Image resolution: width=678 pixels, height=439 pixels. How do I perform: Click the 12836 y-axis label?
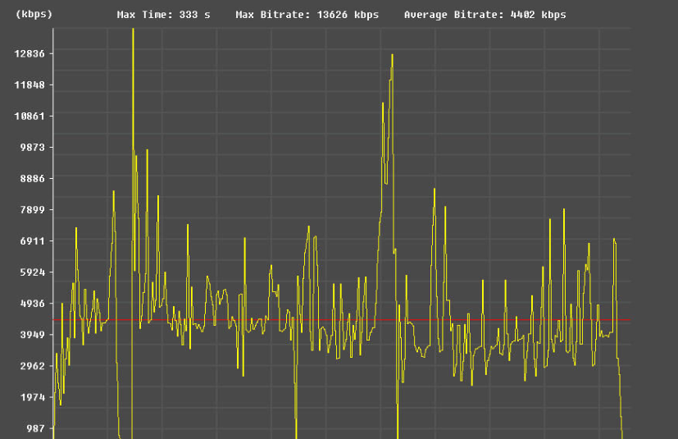pos(30,53)
